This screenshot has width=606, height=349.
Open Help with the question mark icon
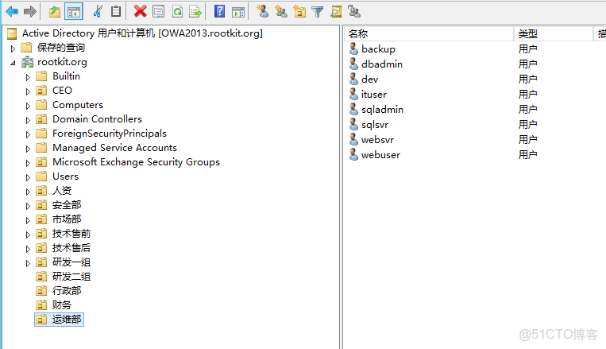tap(219, 12)
